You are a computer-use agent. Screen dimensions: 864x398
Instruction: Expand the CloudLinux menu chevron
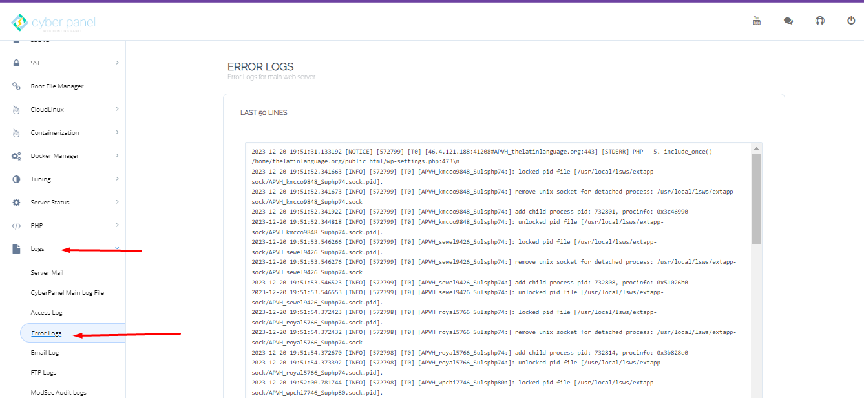tap(117, 109)
